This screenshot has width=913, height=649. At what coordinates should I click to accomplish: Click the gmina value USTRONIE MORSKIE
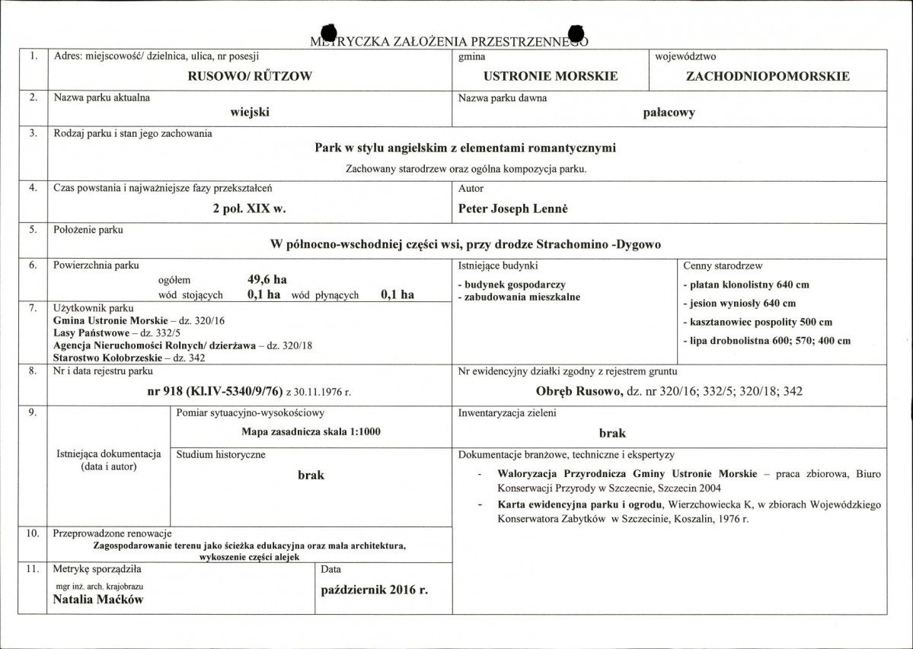point(551,76)
